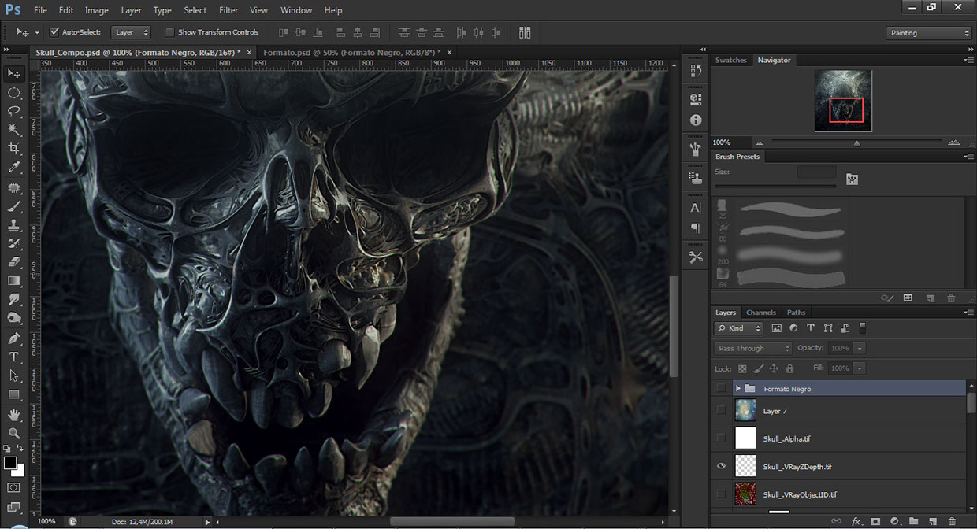Viewport: 977px width, 529px height.
Task: Click the delete layer trash icon
Action: pos(952,521)
